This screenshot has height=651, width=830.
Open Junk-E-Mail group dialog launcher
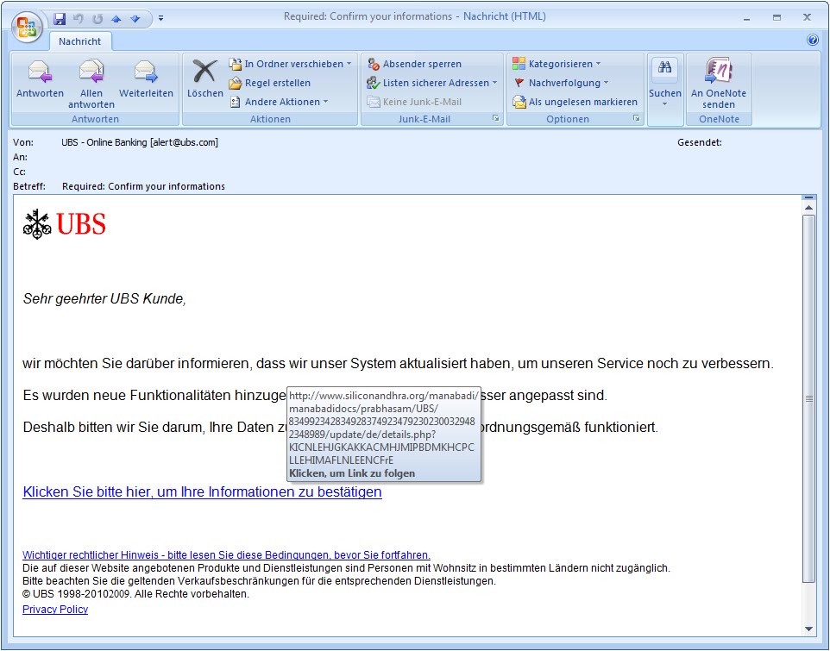(495, 118)
